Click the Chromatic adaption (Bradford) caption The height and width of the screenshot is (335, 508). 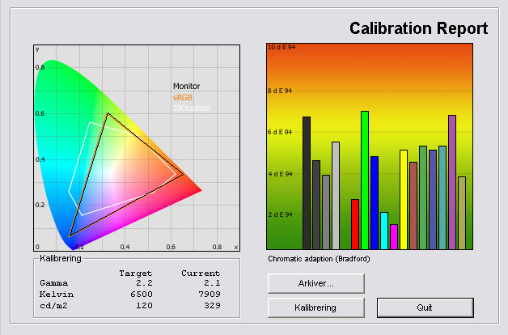click(319, 259)
